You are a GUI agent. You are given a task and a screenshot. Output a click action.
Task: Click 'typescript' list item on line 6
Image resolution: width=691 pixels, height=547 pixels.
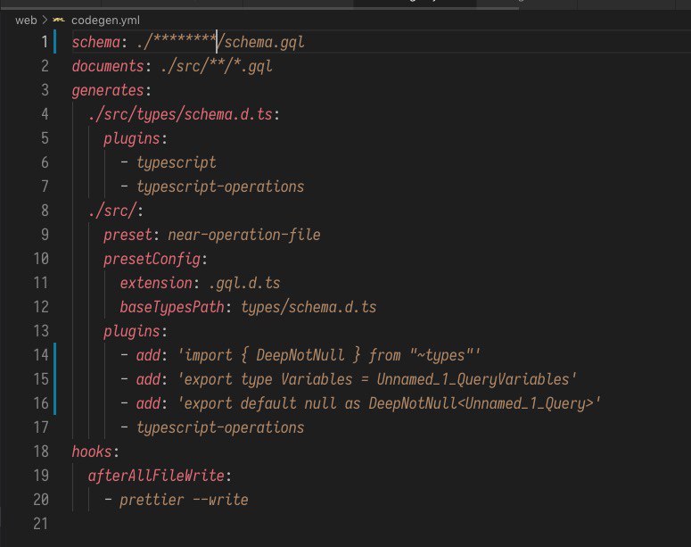[x=177, y=162]
